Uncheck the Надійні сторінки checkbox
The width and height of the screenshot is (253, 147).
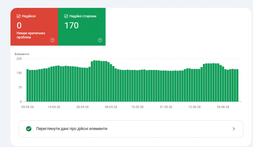(x=66, y=16)
